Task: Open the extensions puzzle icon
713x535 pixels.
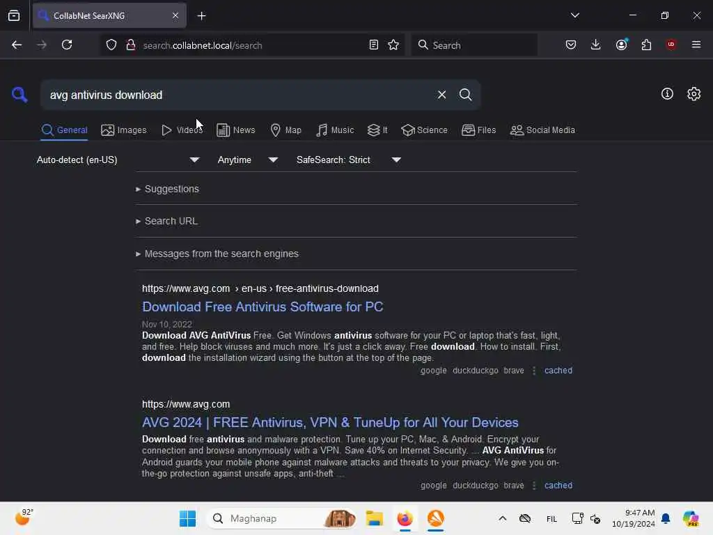Action: [646, 45]
